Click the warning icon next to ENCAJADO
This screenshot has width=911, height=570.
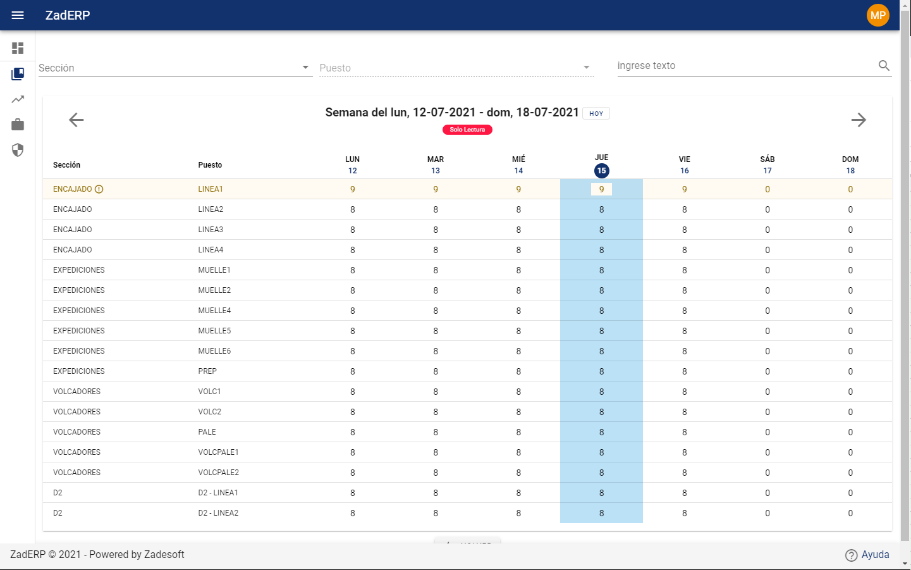point(99,189)
